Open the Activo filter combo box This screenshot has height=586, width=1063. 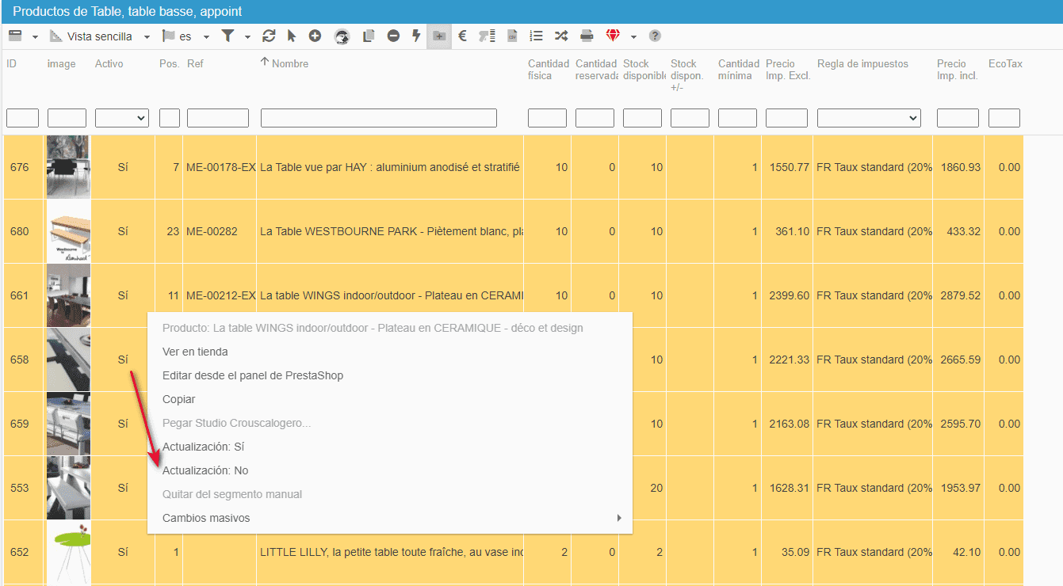click(122, 118)
